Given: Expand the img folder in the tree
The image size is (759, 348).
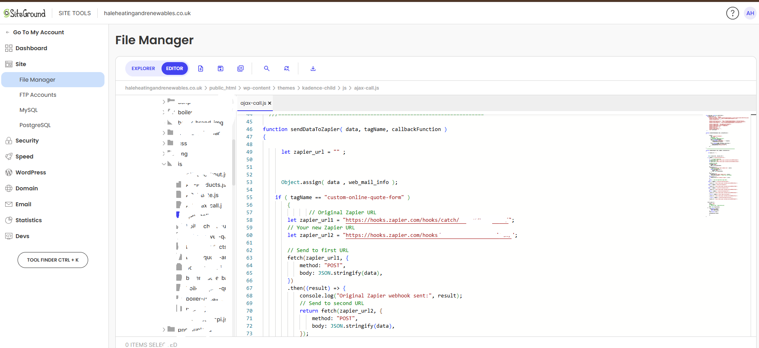Looking at the screenshot, I should coord(164,154).
